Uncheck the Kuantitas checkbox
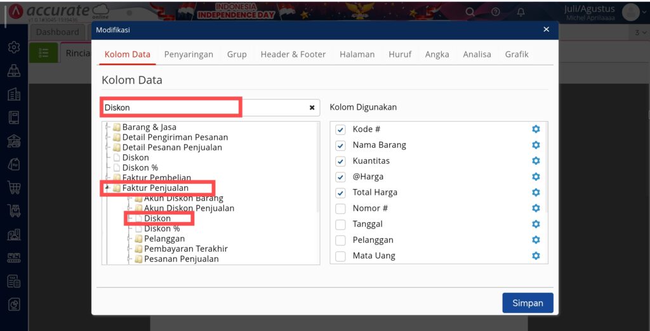650x331 pixels. (x=340, y=161)
